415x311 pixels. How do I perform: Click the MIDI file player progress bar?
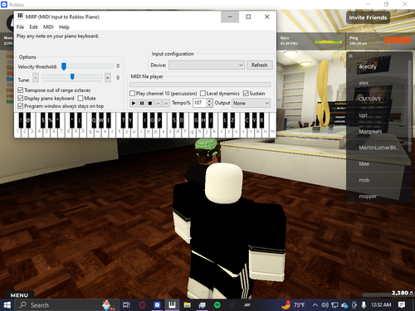pyautogui.click(x=200, y=85)
